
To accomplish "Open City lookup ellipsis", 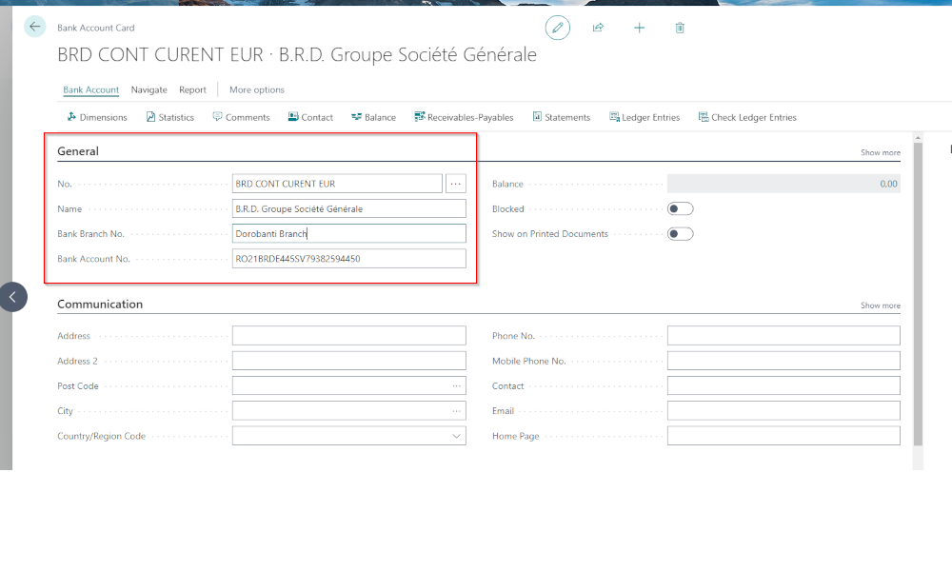I will pos(456,411).
